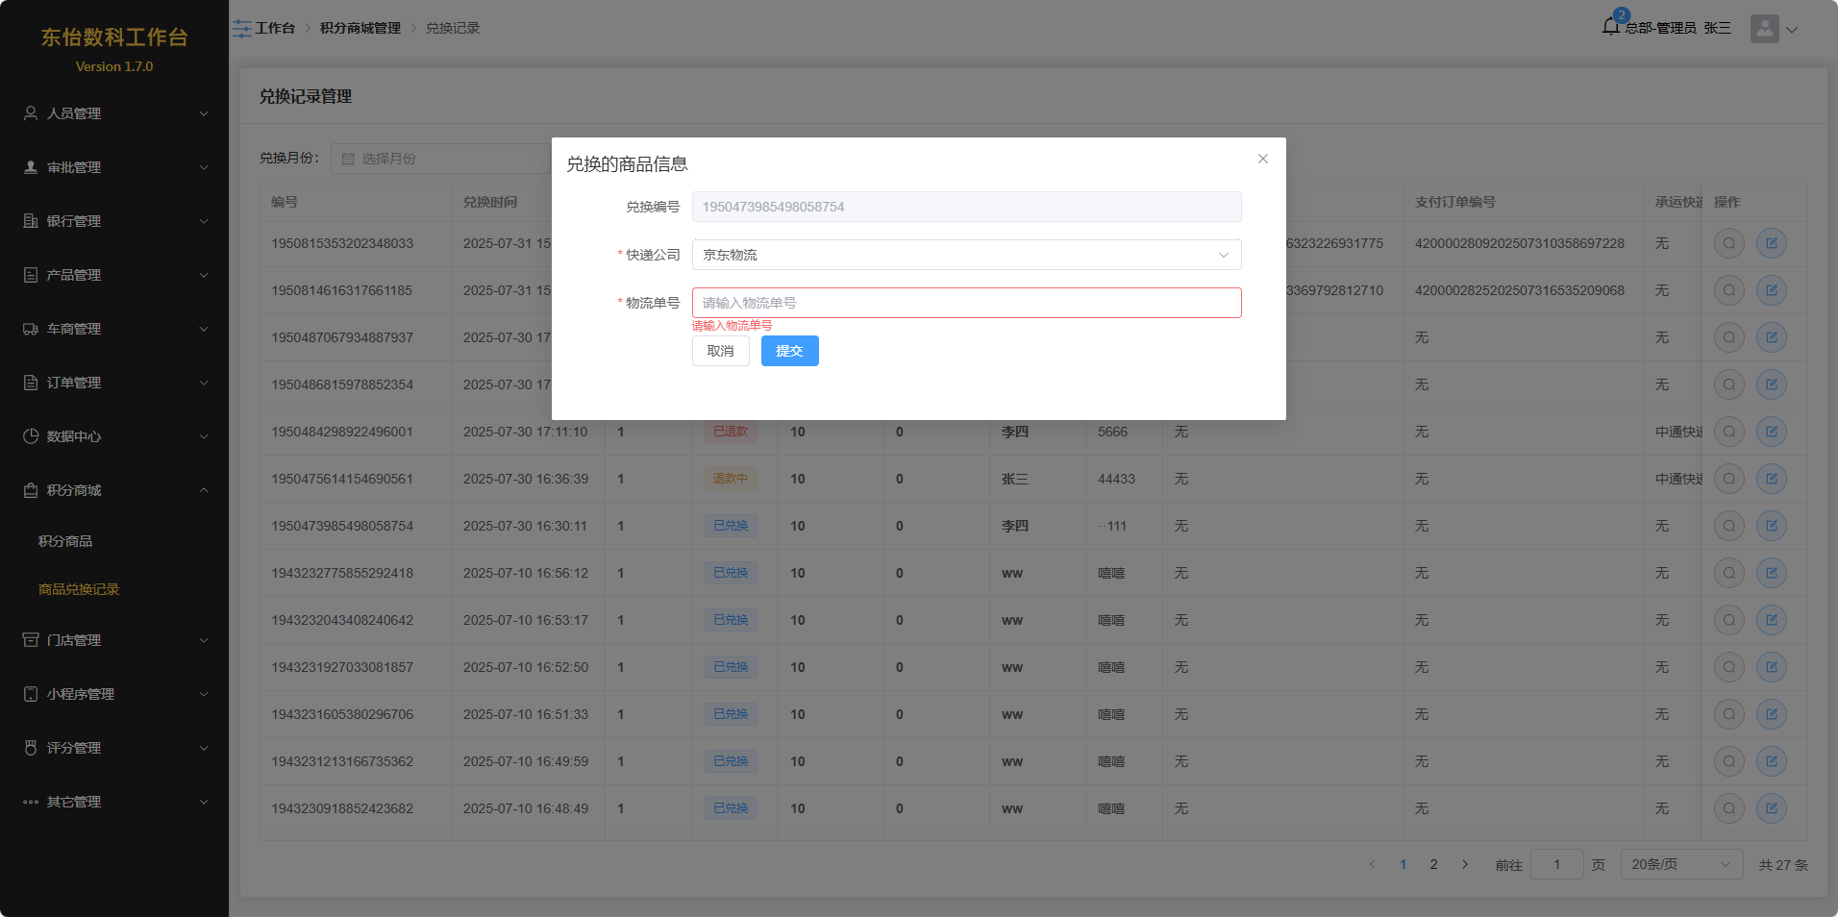Collapse the 积分商城 sidebar menu
This screenshot has width=1838, height=917.
point(114,490)
